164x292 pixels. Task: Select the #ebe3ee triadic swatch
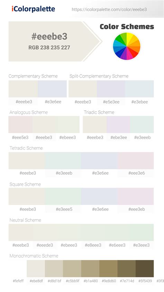click(x=118, y=124)
